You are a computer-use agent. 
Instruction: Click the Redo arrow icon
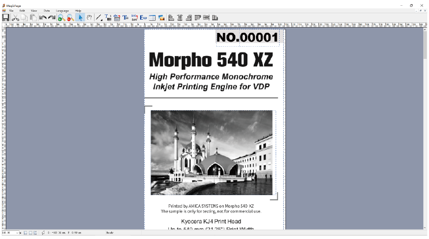(x=51, y=18)
